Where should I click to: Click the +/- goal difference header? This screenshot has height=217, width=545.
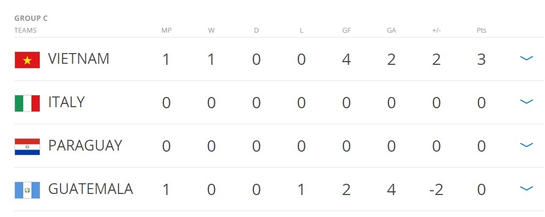436,31
